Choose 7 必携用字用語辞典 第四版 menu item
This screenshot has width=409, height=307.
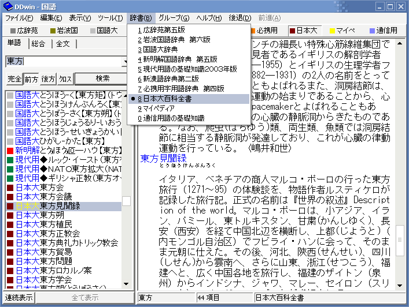click(x=189, y=89)
